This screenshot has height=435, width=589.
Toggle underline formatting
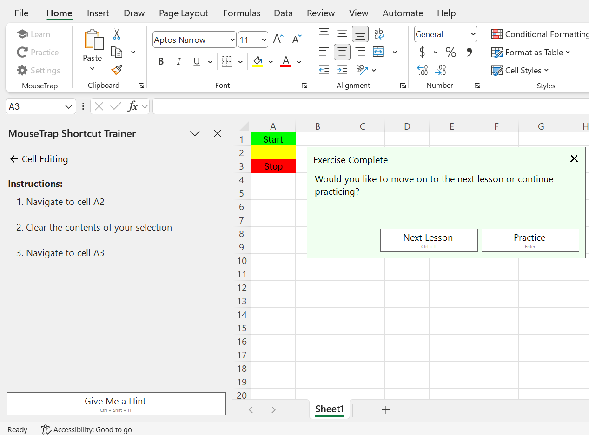tap(196, 61)
